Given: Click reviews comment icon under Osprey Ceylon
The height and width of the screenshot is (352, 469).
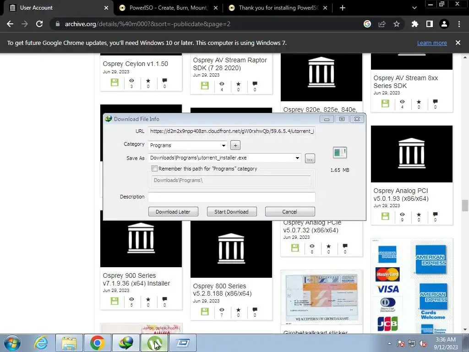Looking at the screenshot, I should [x=164, y=81].
